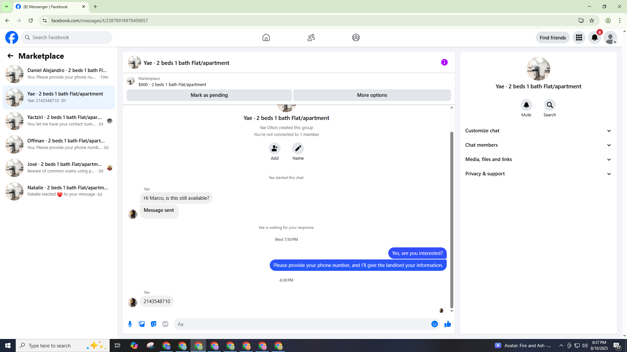This screenshot has width=627, height=352.
Task: Open the GIF picker
Action: [x=165, y=324]
